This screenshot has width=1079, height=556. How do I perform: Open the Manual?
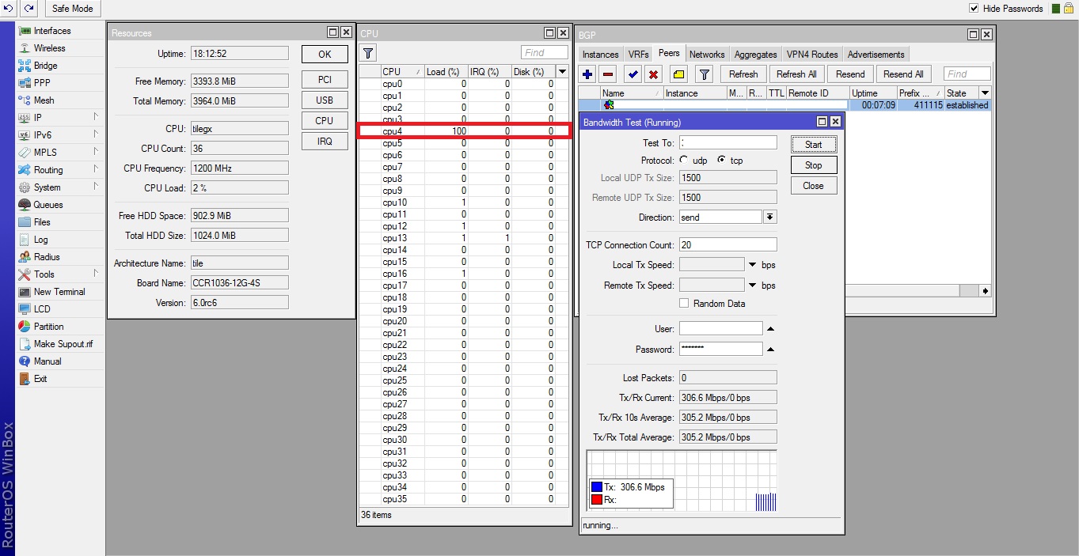pyautogui.click(x=47, y=361)
